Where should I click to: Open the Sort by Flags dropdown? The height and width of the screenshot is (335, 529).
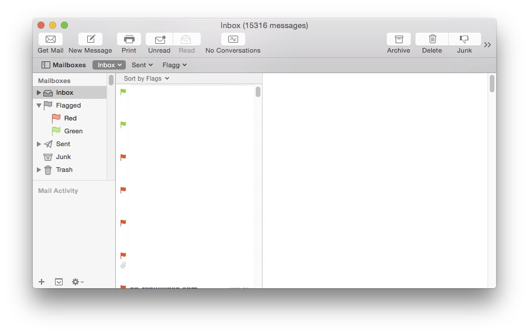click(146, 78)
